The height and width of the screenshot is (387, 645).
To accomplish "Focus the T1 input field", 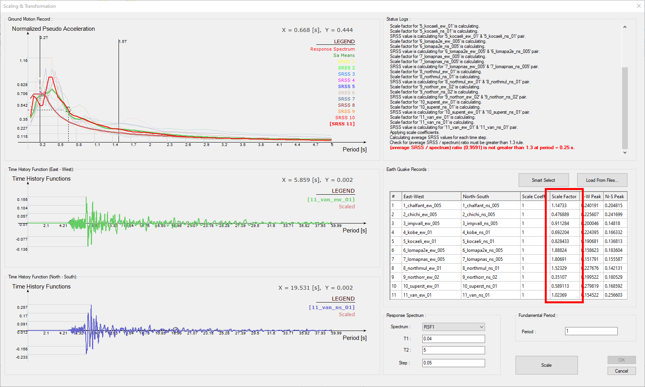I will 454,339.
